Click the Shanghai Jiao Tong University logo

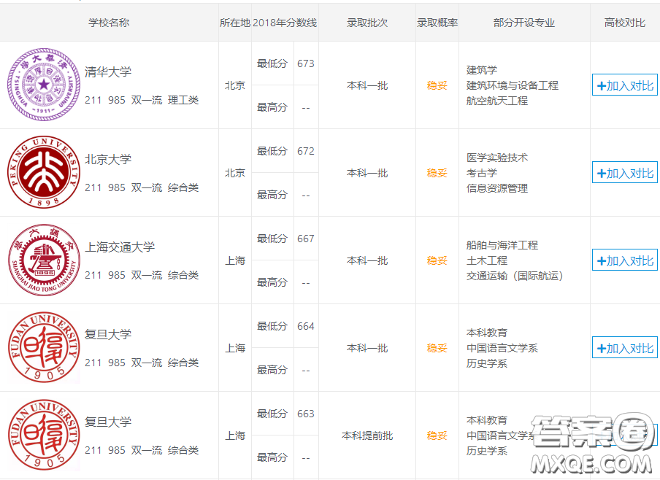pos(44,260)
